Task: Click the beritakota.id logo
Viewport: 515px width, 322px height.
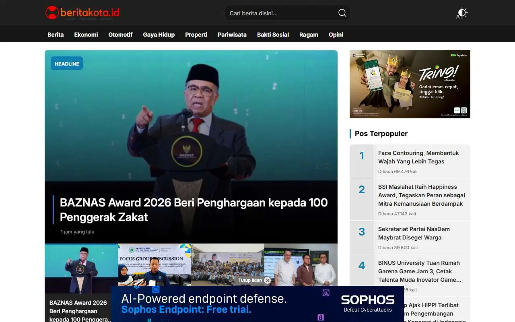Action: (82, 13)
